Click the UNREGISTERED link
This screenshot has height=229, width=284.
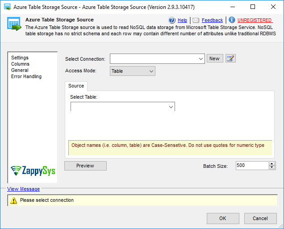[255, 20]
